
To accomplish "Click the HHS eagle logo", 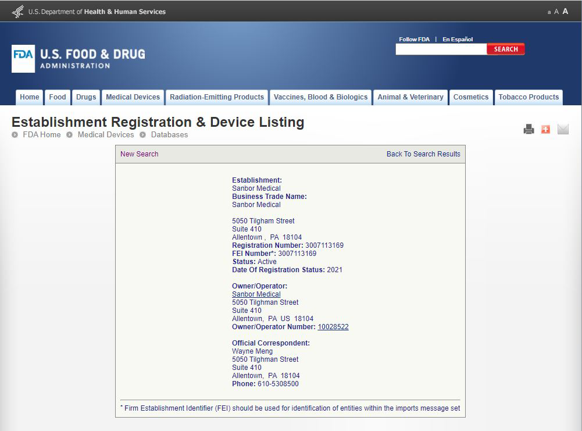I will point(17,12).
